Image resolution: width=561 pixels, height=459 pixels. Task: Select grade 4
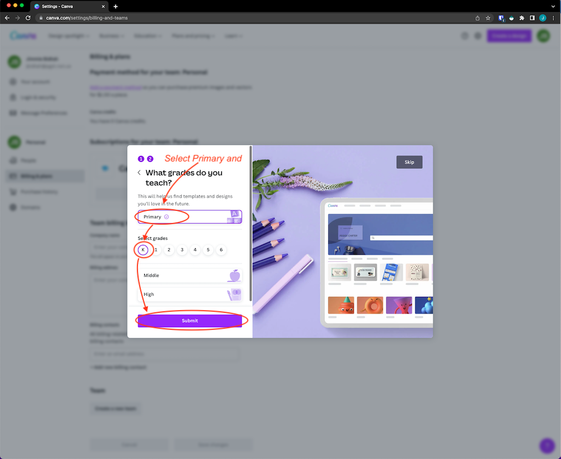[195, 250]
